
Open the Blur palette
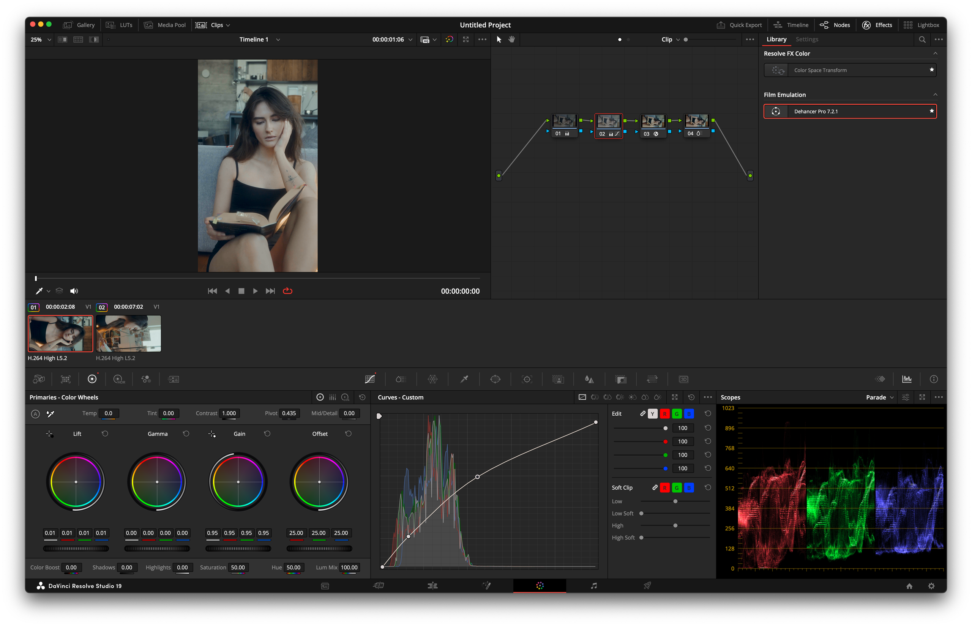(589, 379)
